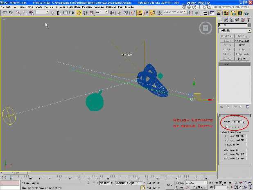Toggle the Auto Key button
The height and width of the screenshot is (190, 253).
click(180, 183)
